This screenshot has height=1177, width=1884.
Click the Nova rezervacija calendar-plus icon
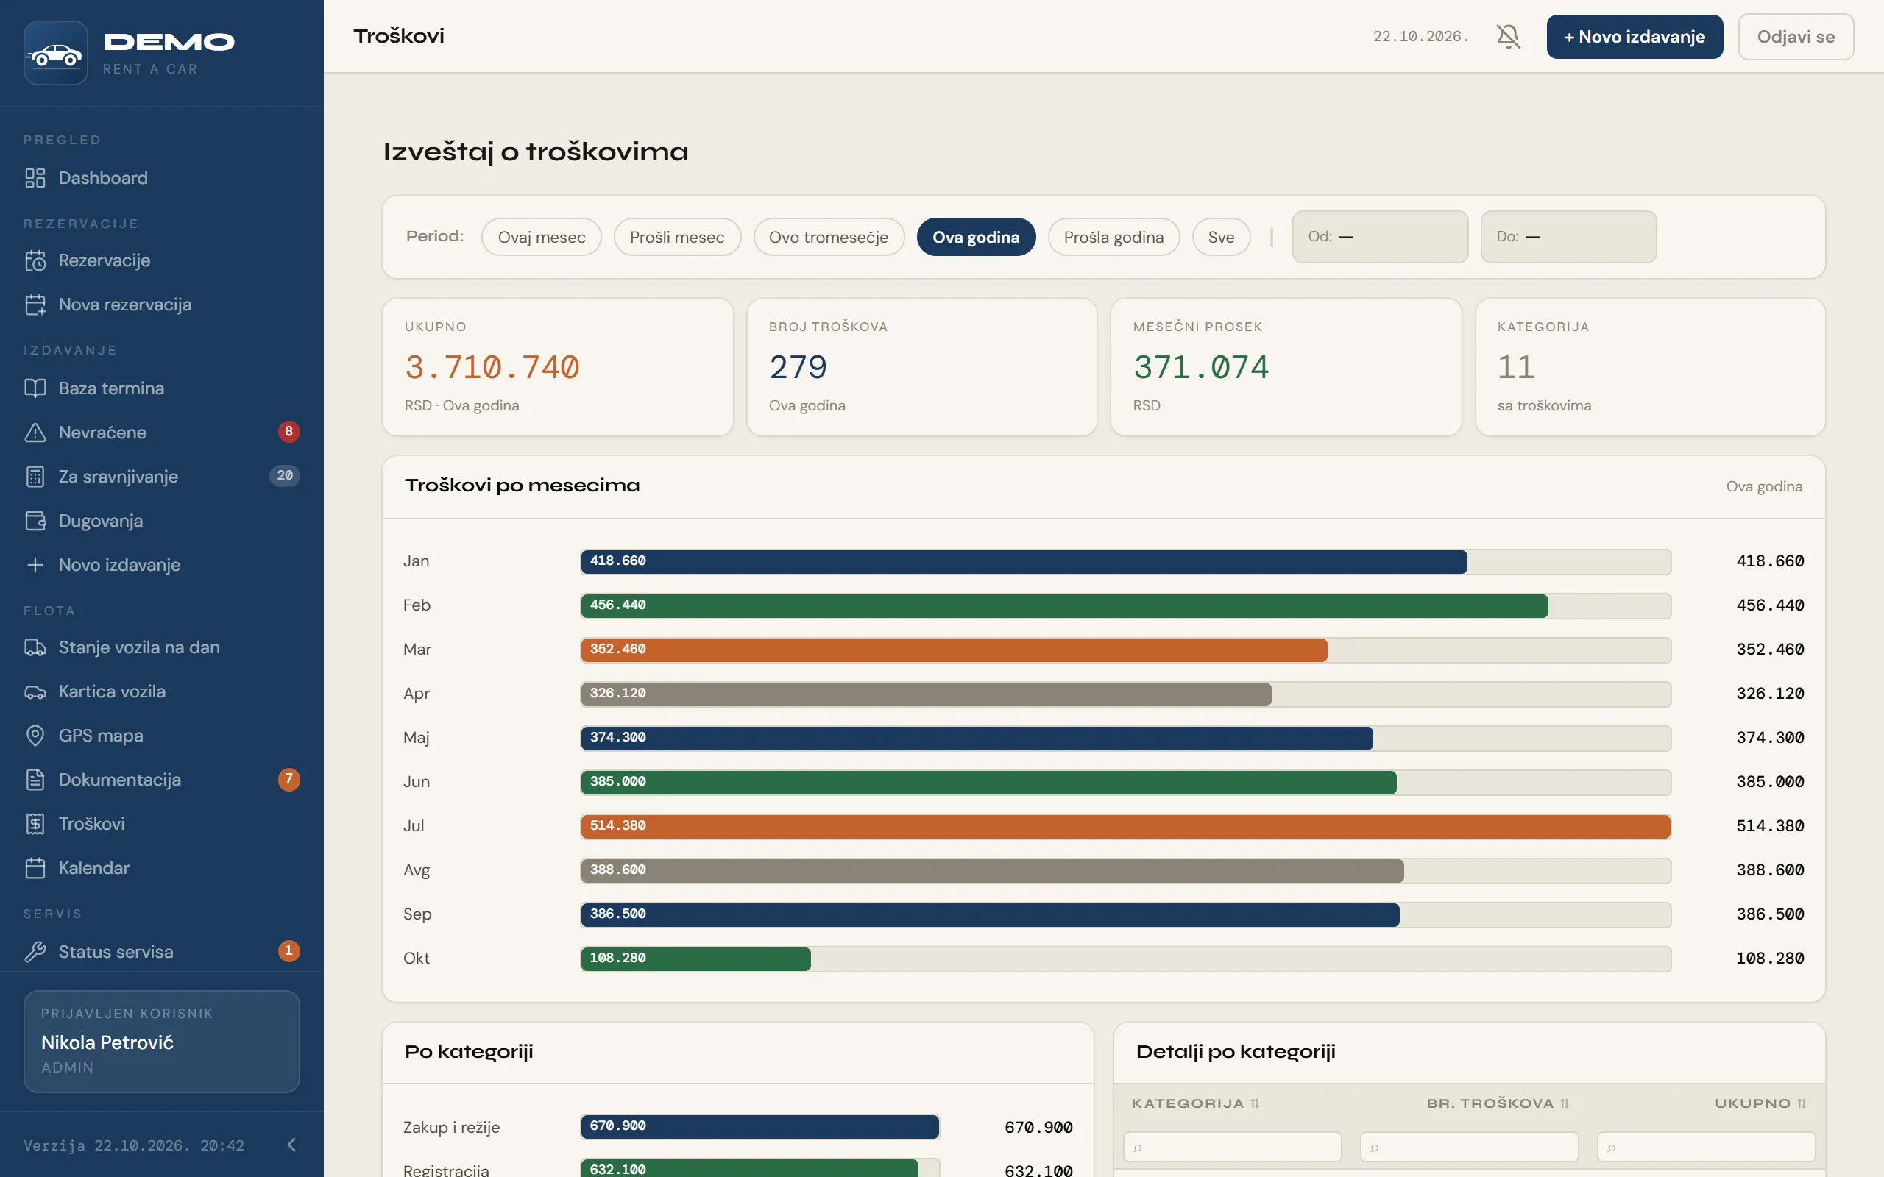(35, 305)
